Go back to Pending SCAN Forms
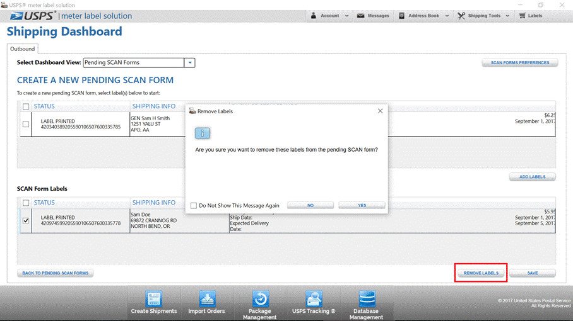The image size is (573, 321). pos(55,273)
